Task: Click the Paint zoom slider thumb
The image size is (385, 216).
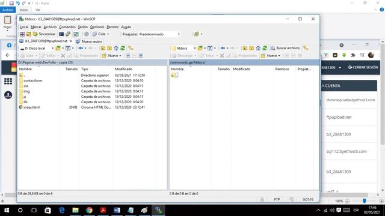Action: 365,201
